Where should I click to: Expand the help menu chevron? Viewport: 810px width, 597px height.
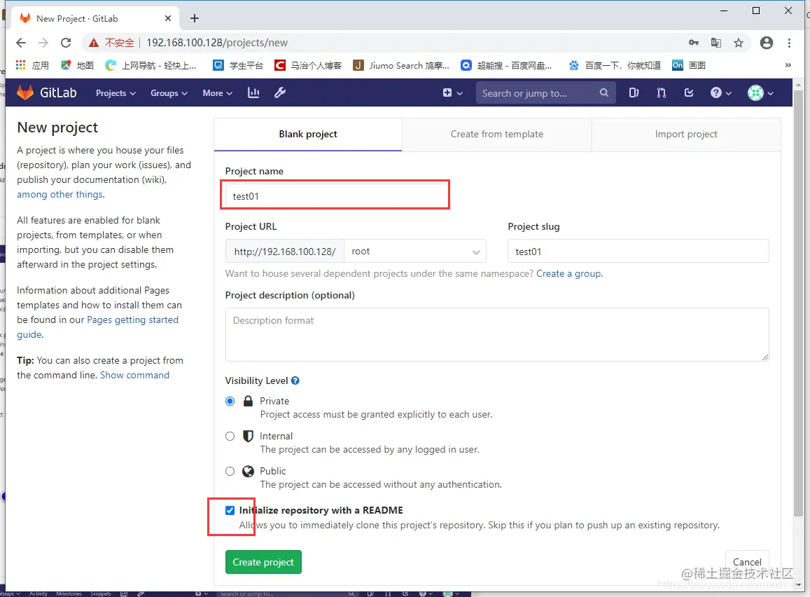point(728,94)
